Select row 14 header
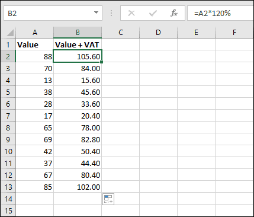This screenshot has height=217, width=254. [x=8, y=199]
